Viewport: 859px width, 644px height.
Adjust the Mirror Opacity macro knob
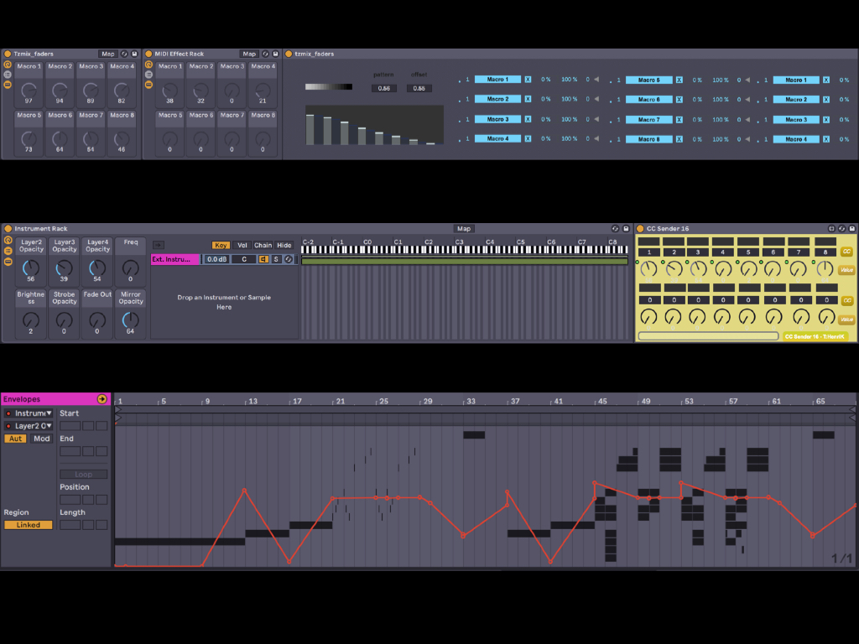pyautogui.click(x=130, y=320)
